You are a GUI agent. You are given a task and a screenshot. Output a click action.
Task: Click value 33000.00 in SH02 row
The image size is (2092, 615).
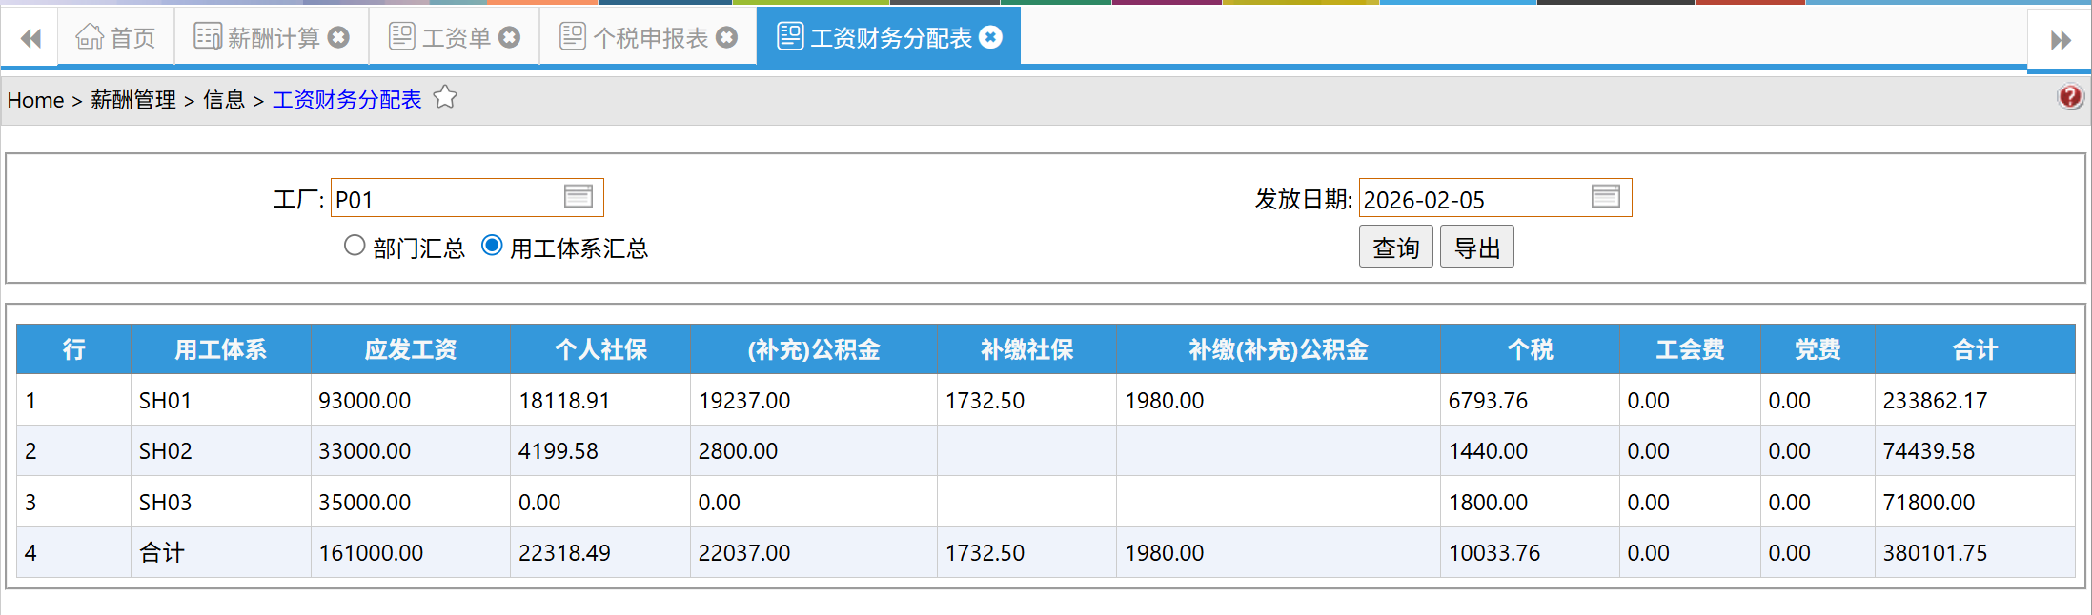click(365, 451)
